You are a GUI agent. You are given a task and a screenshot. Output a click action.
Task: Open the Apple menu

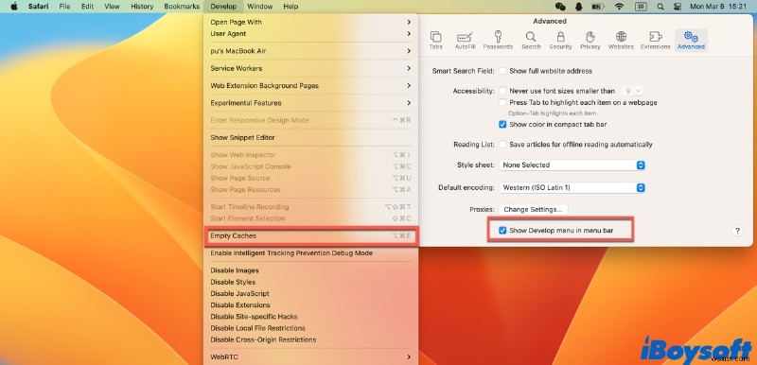(14, 7)
